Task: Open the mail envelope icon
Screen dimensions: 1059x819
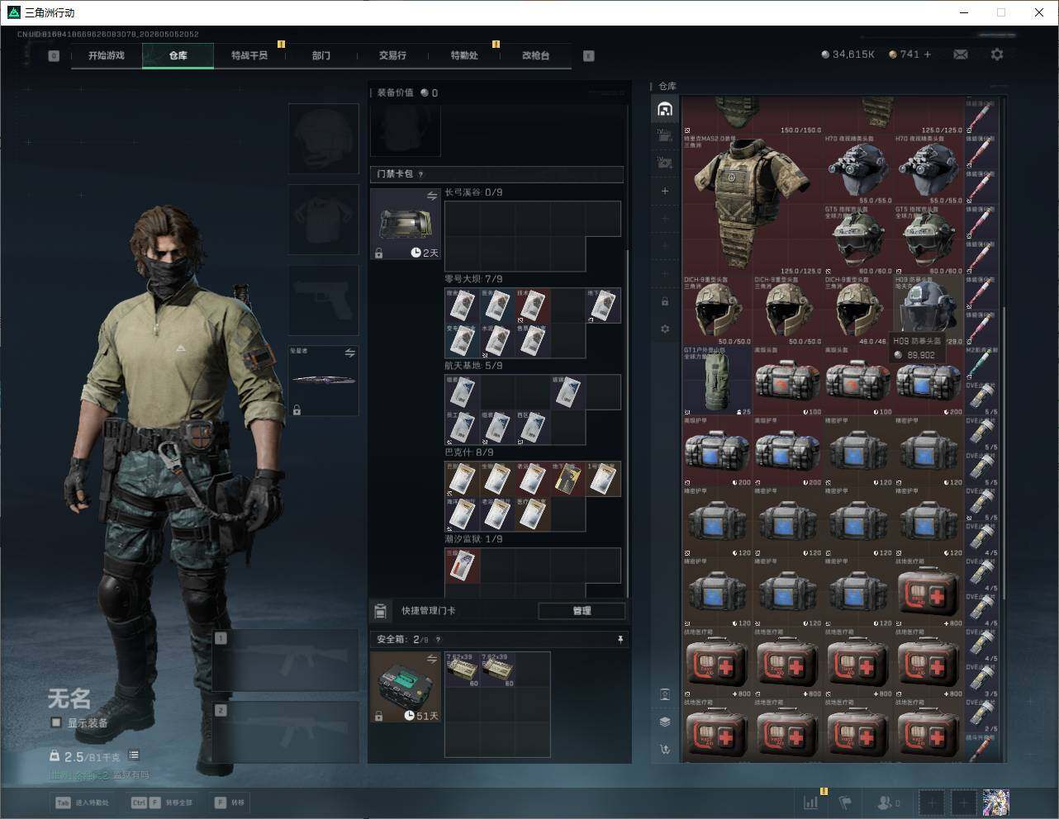Action: tap(960, 54)
